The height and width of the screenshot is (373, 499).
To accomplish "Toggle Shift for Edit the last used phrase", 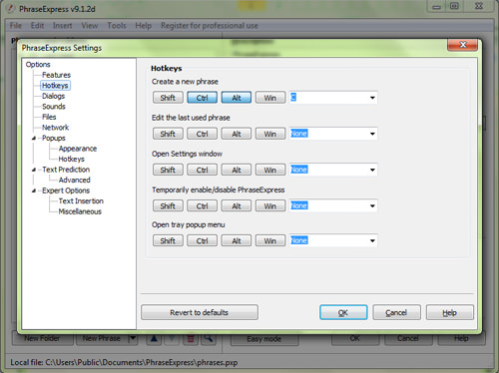I will (x=168, y=134).
